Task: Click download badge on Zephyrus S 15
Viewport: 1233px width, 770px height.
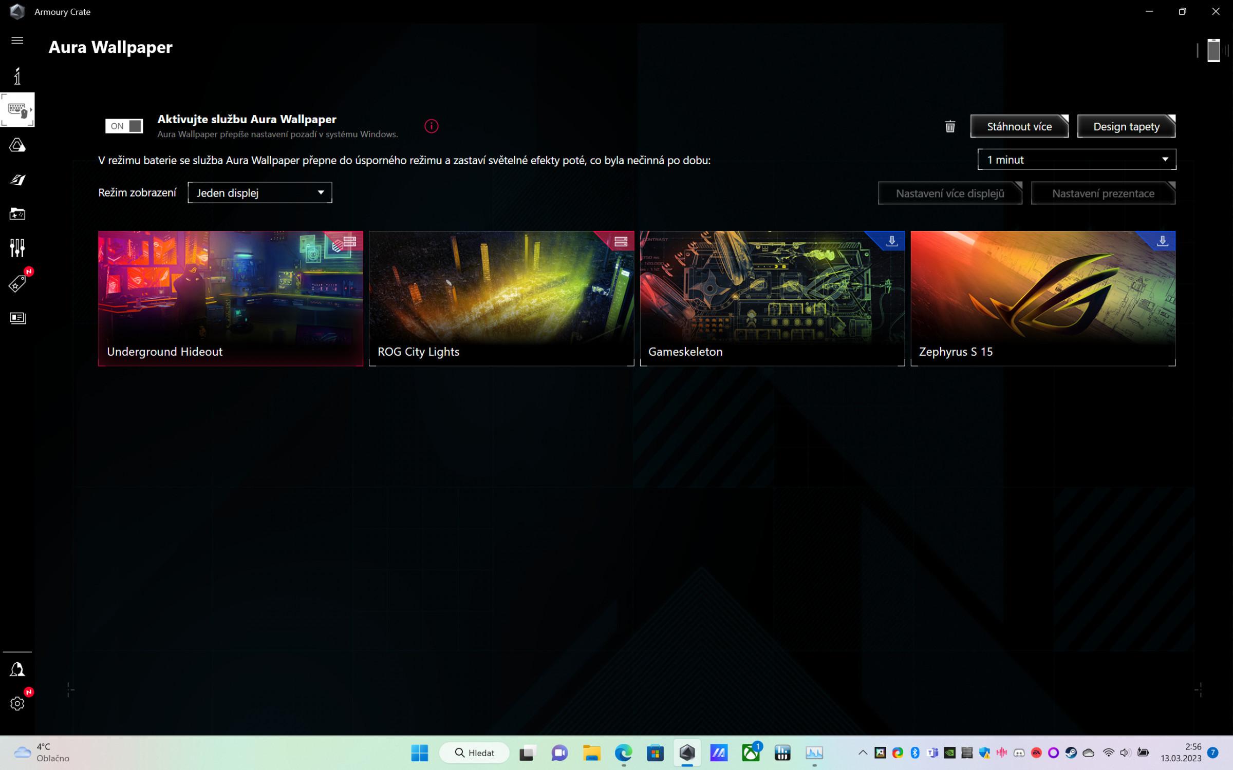Action: [x=1162, y=241]
